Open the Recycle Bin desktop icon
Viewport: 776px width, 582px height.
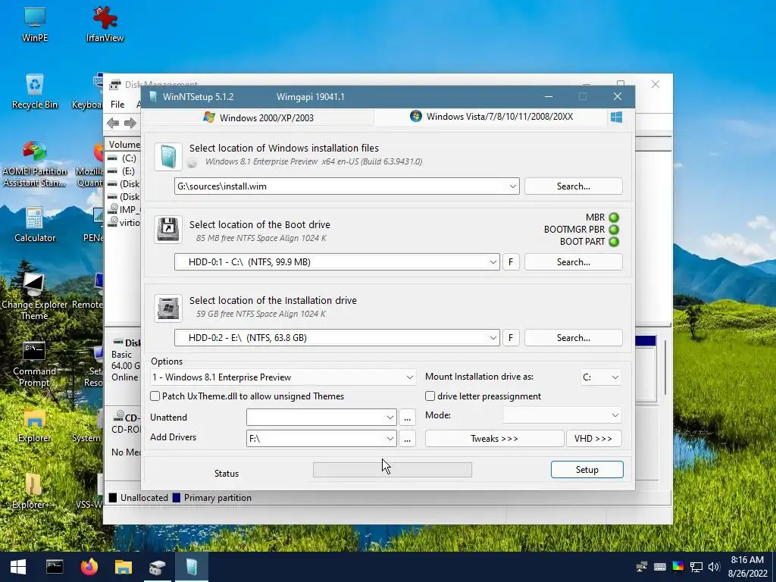click(35, 92)
